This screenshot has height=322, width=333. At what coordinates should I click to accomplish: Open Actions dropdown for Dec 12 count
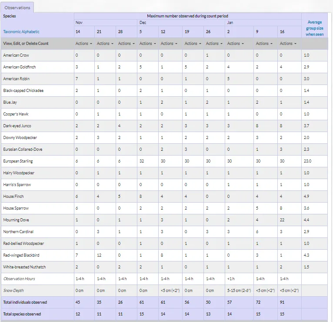(x=169, y=44)
